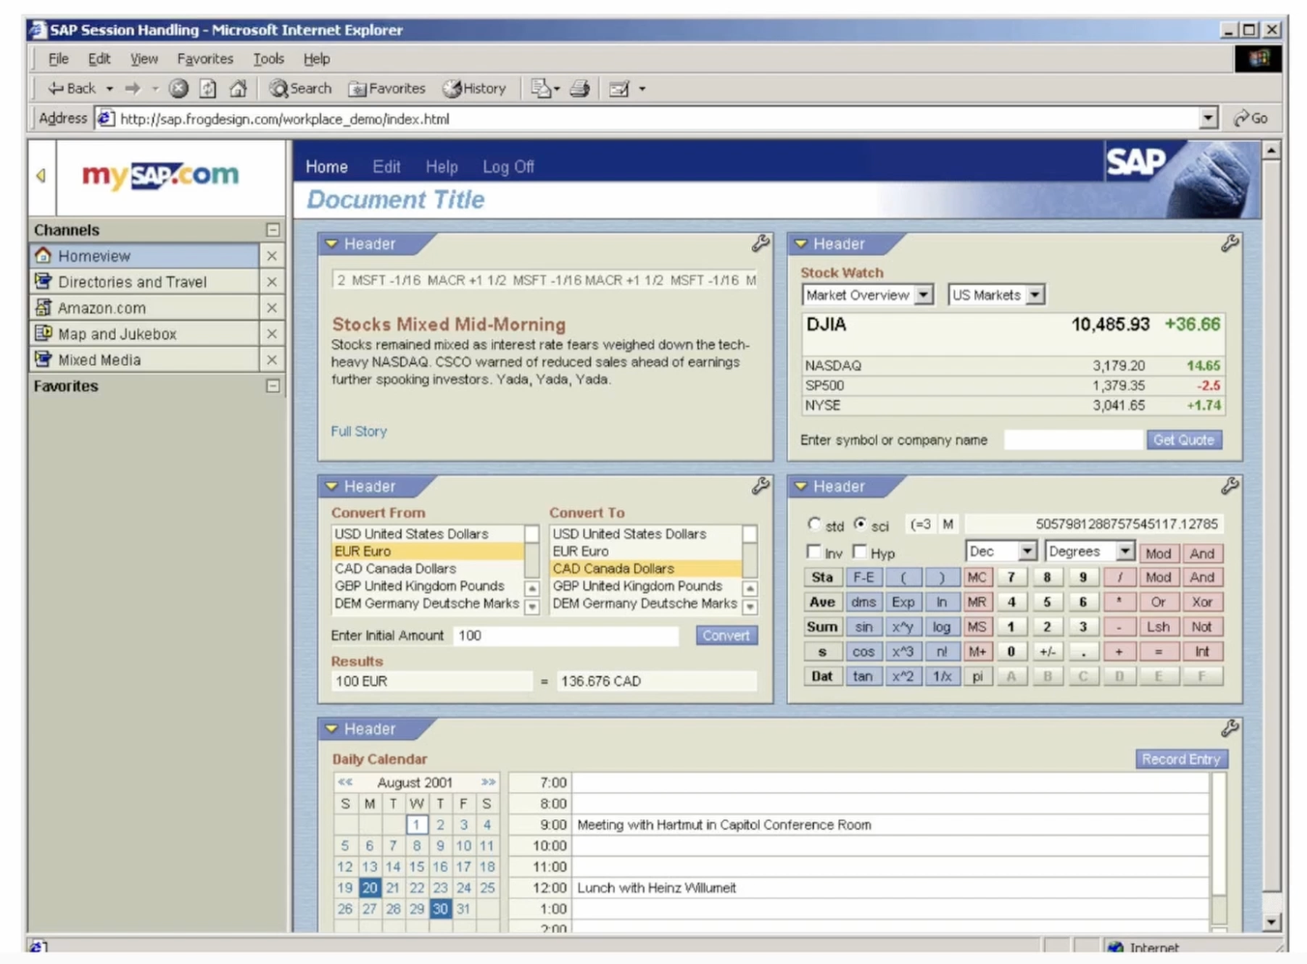This screenshot has width=1307, height=964.
Task: Open wrench settings of Daily Calendar portlet
Action: tap(1230, 728)
